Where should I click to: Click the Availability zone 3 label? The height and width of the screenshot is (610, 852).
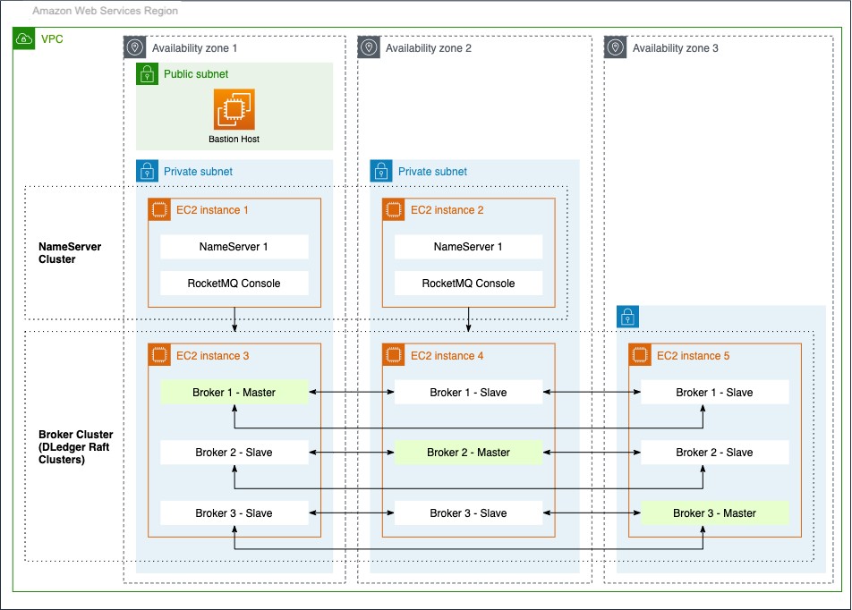(676, 47)
